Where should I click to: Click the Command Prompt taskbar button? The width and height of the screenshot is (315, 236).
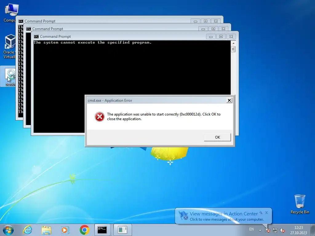102,230
